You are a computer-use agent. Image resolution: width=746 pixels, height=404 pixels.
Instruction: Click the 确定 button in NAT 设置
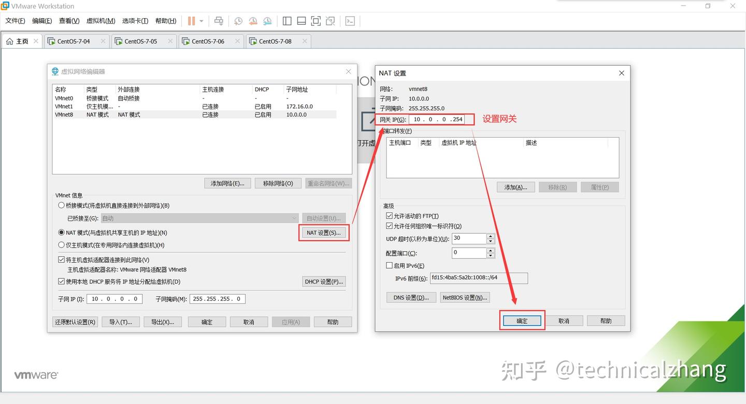click(x=522, y=321)
